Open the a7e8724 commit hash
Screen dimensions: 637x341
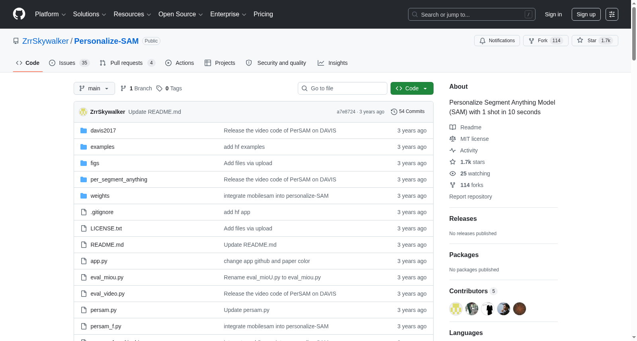click(x=346, y=112)
